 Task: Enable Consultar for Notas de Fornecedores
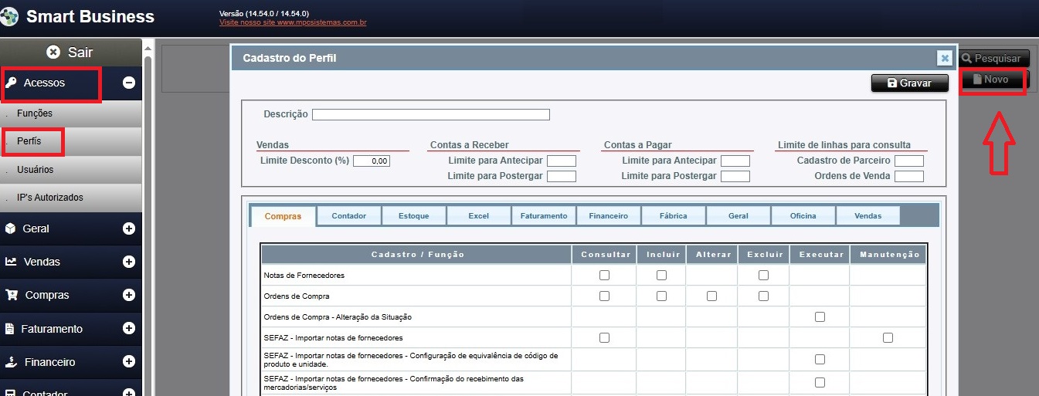[604, 275]
